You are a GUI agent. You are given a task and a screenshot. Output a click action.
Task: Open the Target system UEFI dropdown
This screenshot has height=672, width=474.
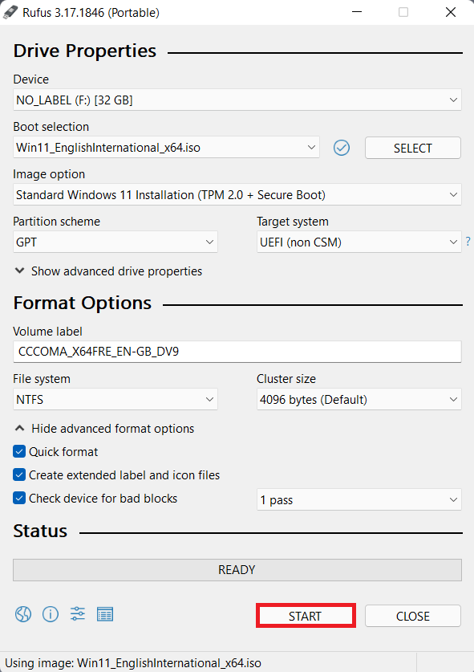pos(359,242)
